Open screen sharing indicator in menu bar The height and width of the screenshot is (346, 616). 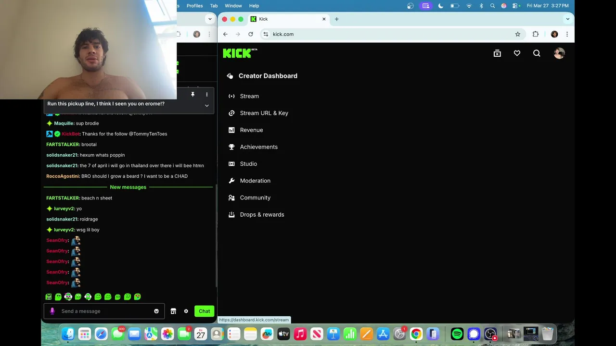click(426, 6)
